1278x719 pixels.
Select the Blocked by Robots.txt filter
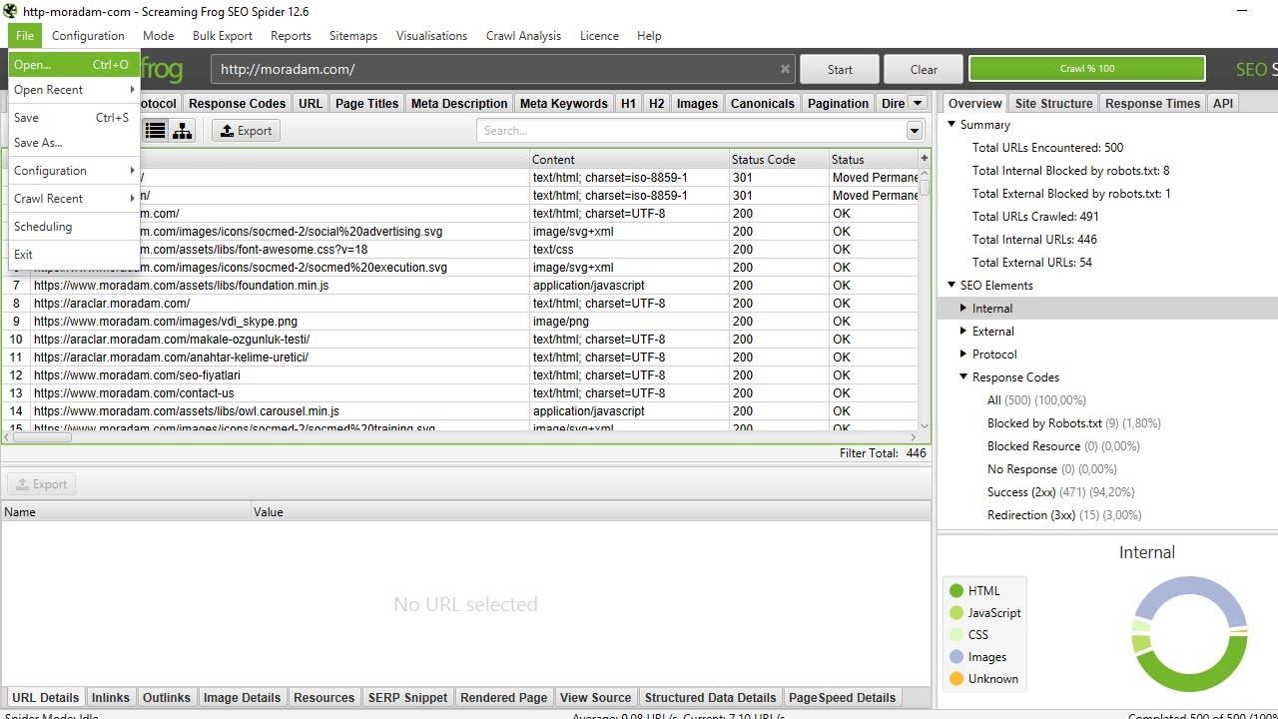[1074, 423]
